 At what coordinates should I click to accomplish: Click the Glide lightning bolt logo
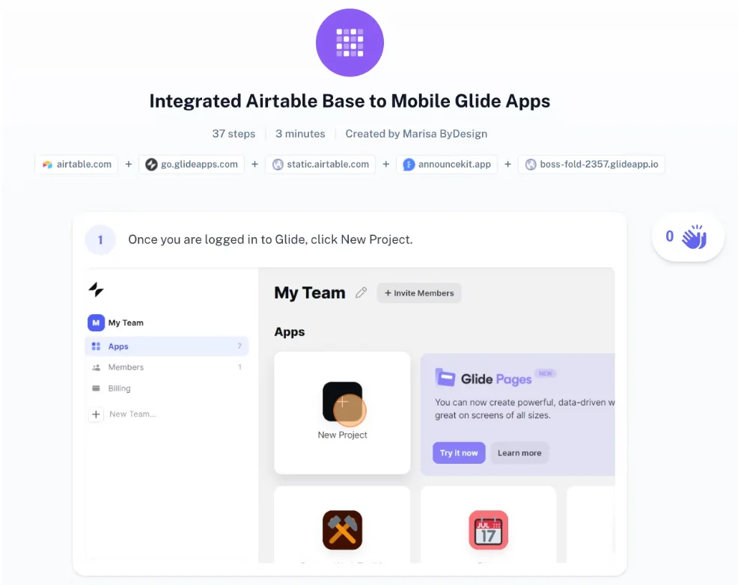[96, 290]
